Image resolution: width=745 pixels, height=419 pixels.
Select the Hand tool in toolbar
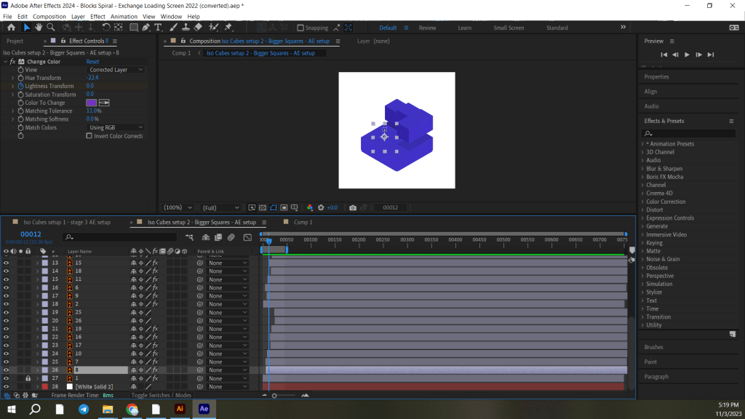39,28
